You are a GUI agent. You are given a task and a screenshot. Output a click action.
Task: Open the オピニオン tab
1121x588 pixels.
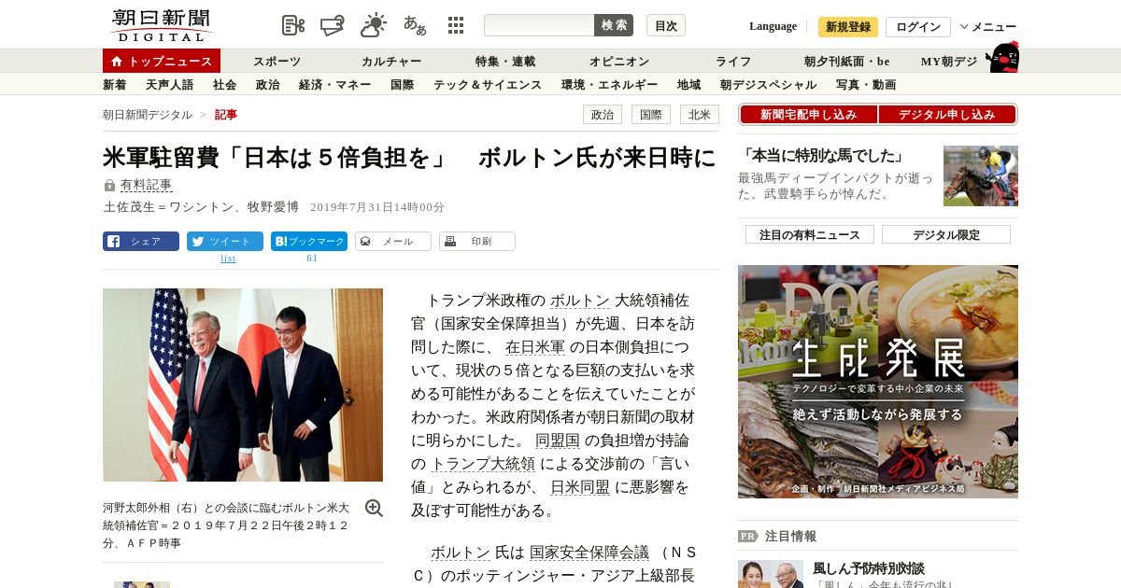coord(619,62)
